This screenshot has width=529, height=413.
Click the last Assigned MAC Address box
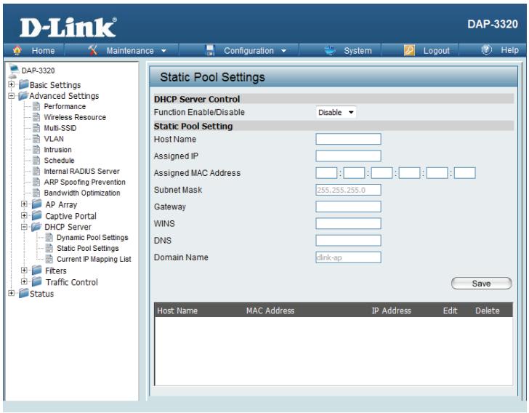pos(464,173)
